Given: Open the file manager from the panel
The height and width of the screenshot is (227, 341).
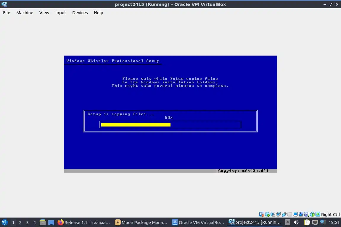Looking at the screenshot, I should (43, 222).
